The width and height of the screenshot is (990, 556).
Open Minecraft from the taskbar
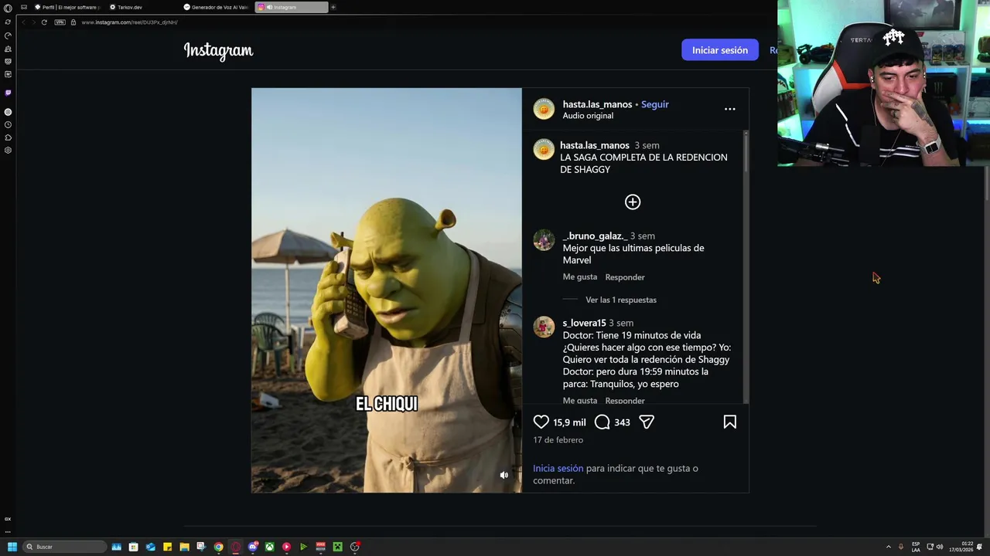pyautogui.click(x=337, y=547)
